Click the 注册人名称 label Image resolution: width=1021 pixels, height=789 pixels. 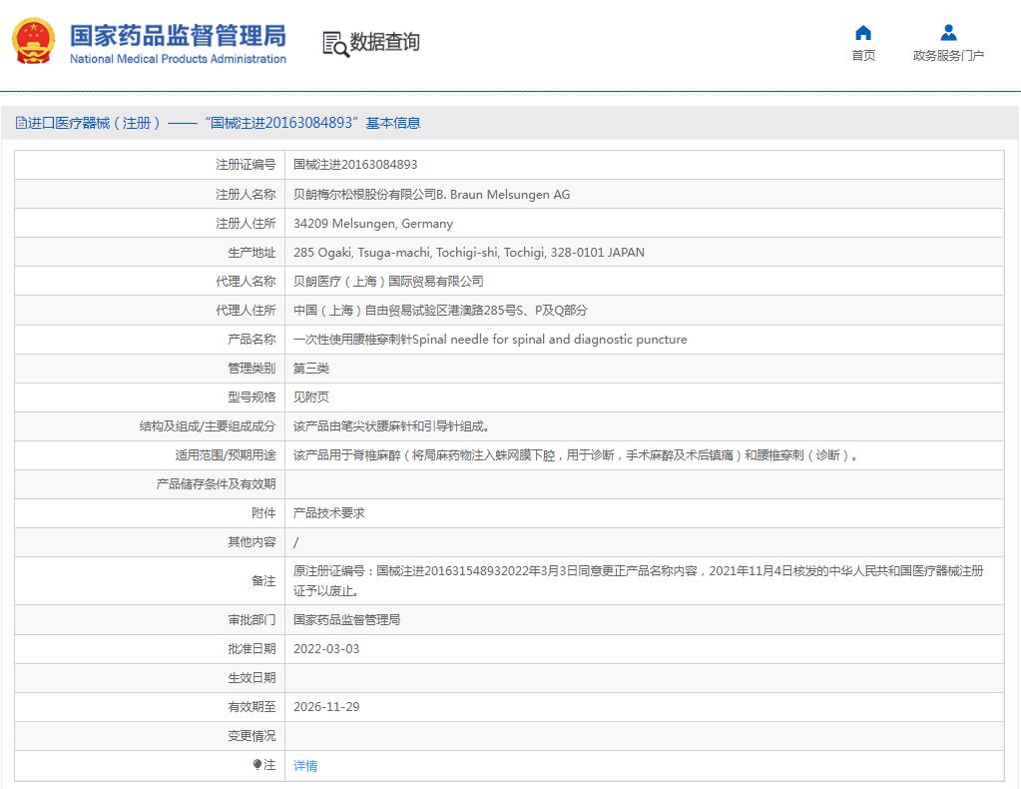246,194
